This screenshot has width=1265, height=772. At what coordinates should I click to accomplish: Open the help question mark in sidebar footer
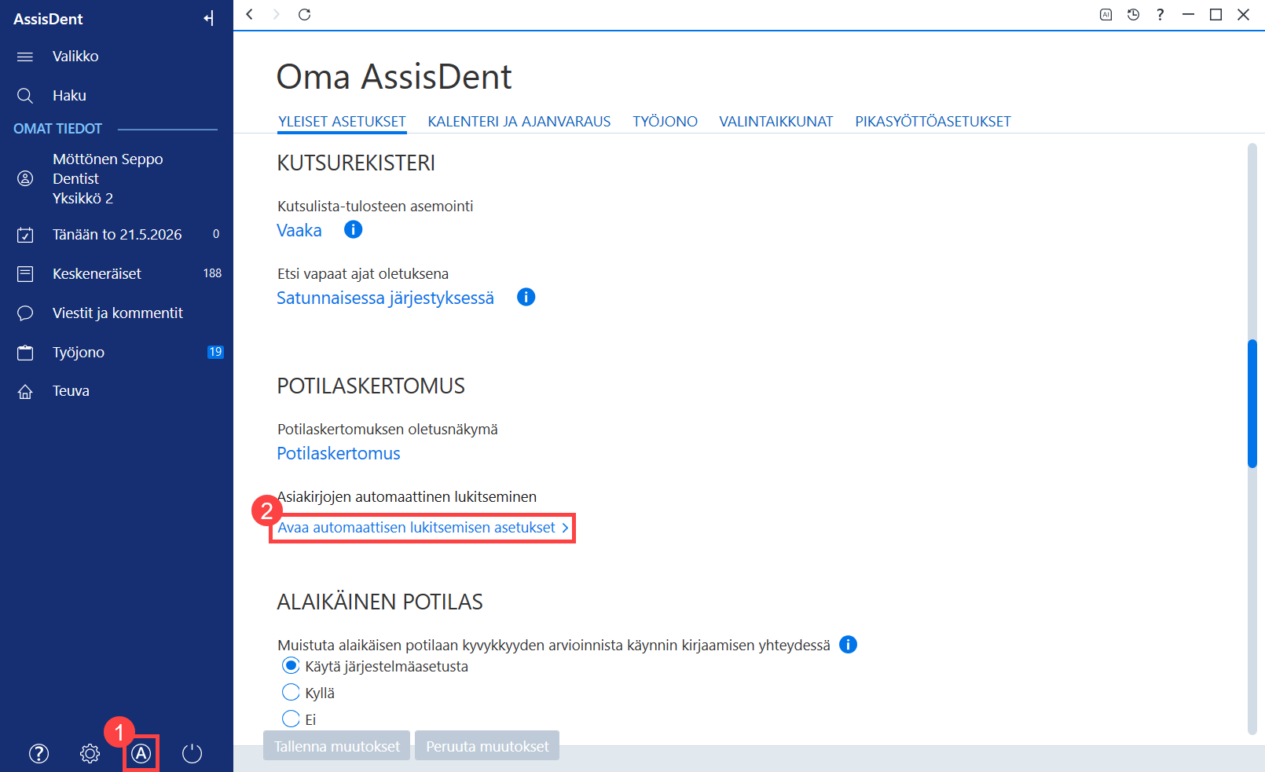click(38, 754)
